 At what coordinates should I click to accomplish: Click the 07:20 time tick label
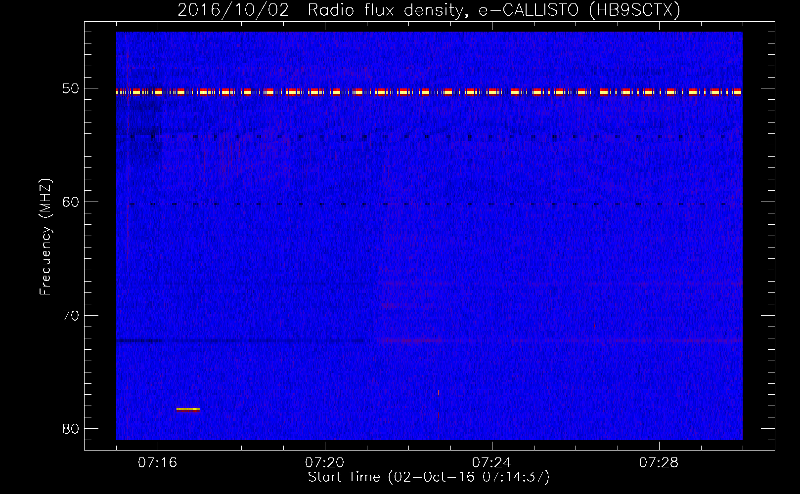tap(325, 463)
